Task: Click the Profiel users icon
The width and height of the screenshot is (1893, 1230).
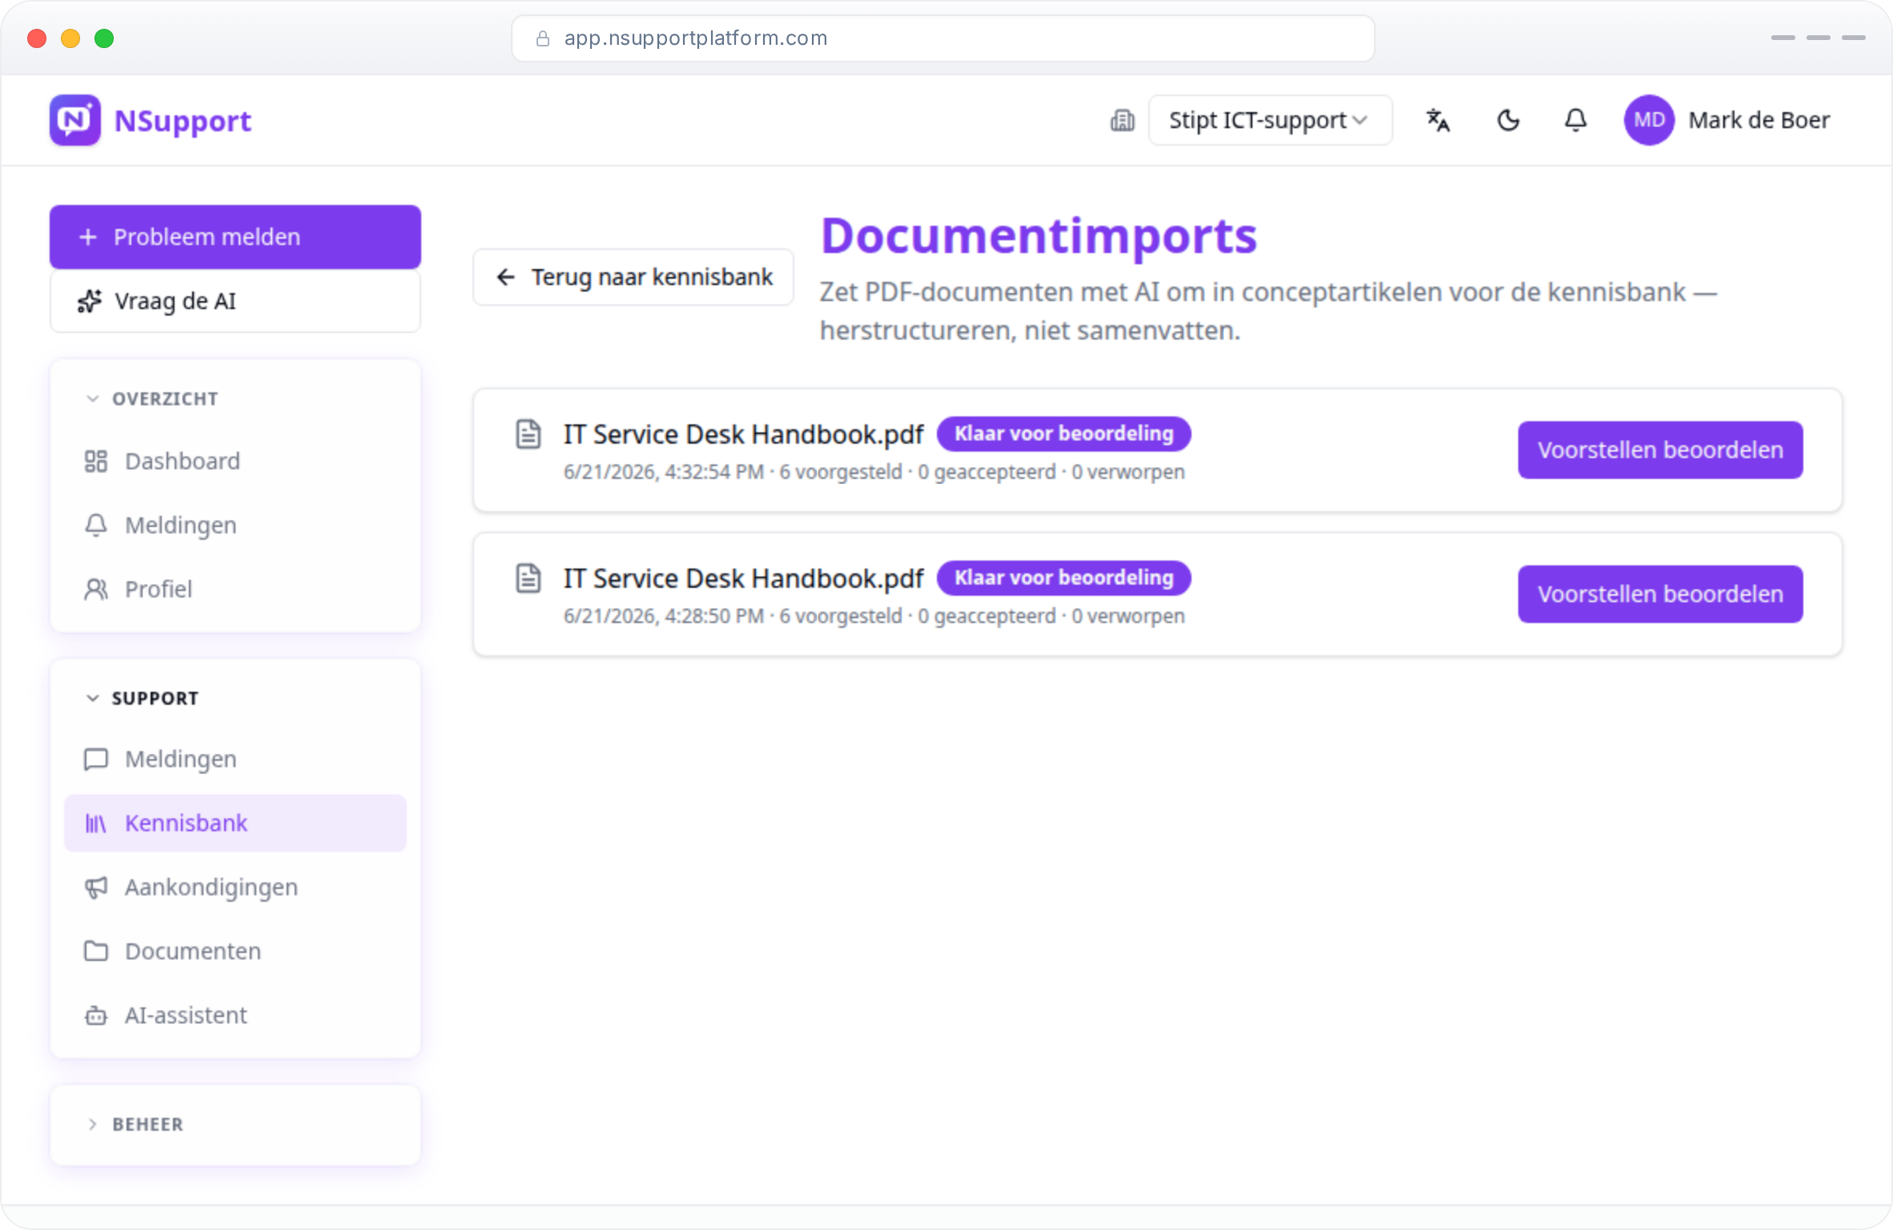Action: tap(96, 589)
